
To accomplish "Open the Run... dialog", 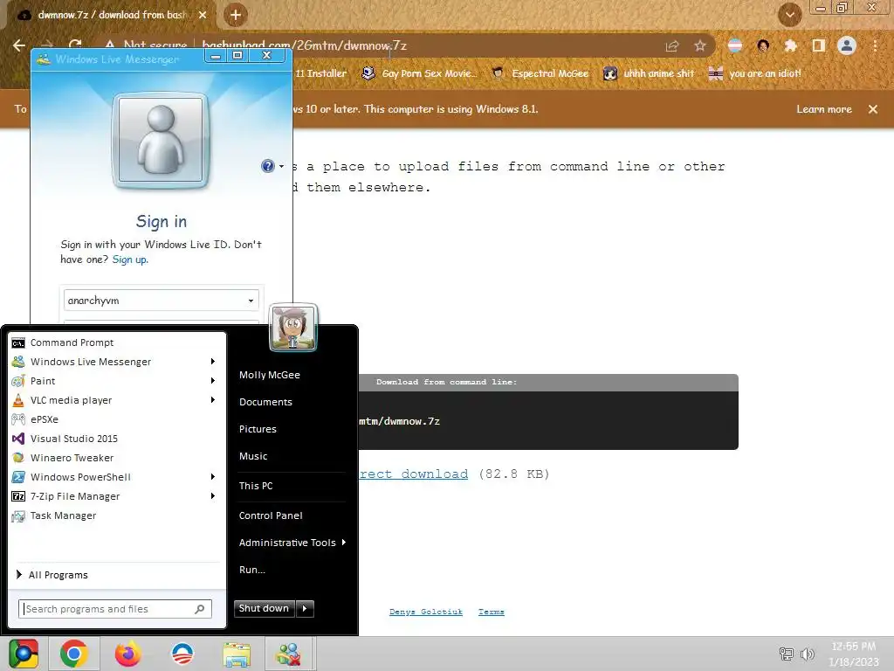I will point(252,570).
